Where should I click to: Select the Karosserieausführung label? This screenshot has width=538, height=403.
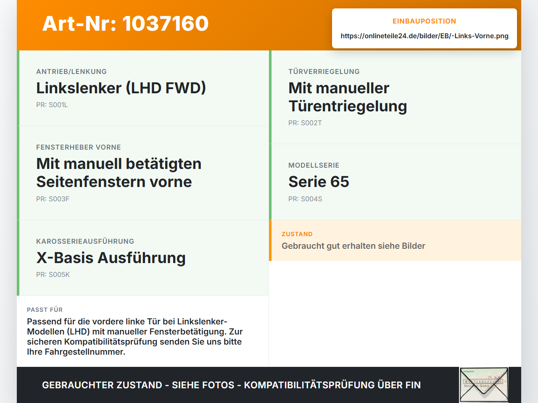click(x=85, y=241)
